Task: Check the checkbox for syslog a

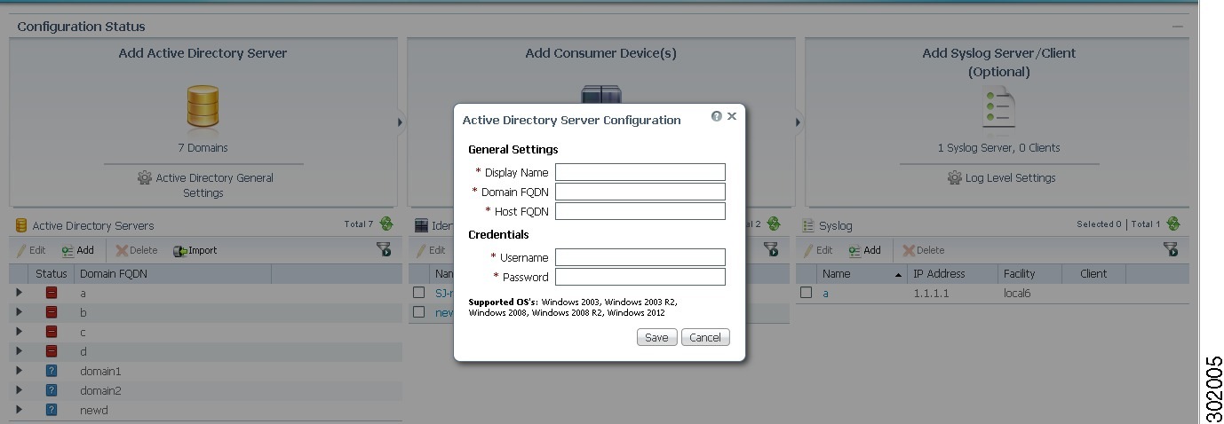Action: tap(807, 292)
